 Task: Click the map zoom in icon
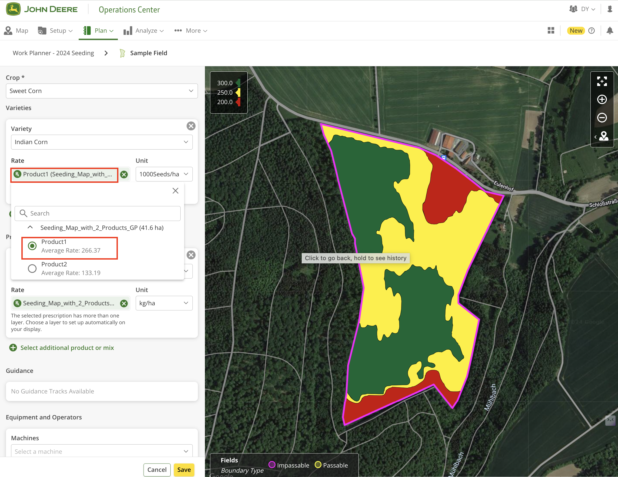602,99
